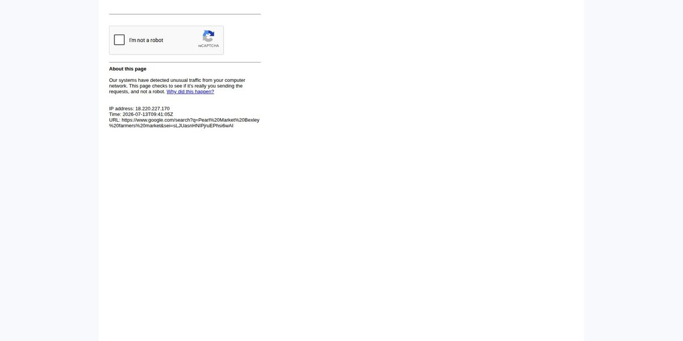The image size is (683, 341).
Task: Click the "I'm not a robot" label text
Action: (146, 40)
